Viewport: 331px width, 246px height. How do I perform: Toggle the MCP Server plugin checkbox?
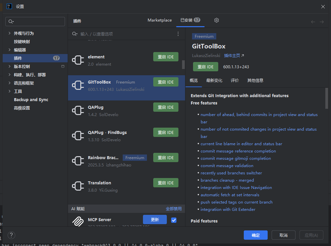[174, 220]
